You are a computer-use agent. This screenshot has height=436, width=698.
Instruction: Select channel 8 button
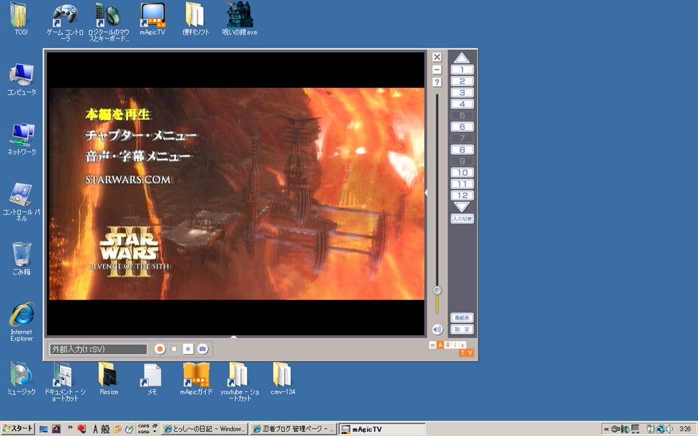[462, 149]
